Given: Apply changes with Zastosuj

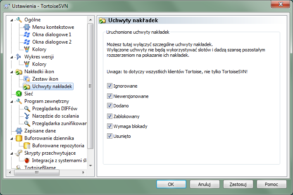Looking at the screenshot, I should coord(238,184).
